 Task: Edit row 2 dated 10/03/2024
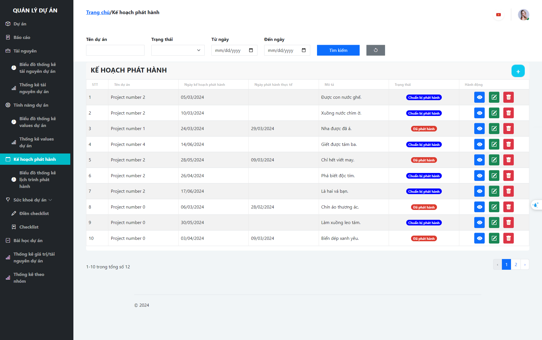tap(494, 113)
